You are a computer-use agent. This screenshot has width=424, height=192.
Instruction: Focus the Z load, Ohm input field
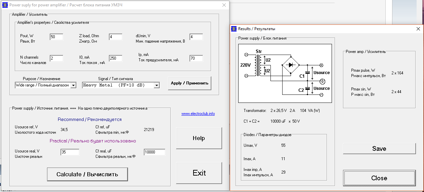116,37
